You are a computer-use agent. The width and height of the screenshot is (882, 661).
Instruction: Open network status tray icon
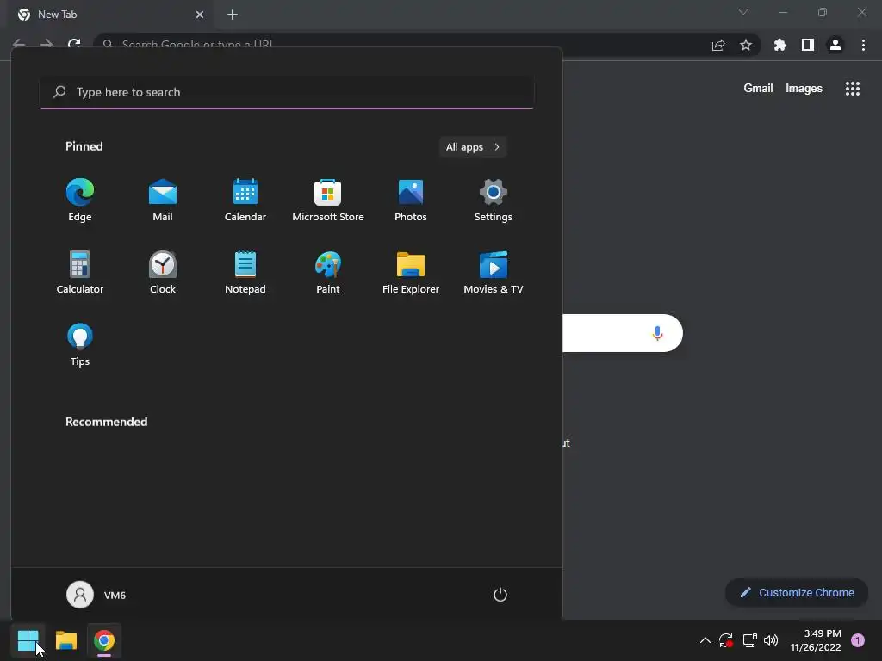749,640
